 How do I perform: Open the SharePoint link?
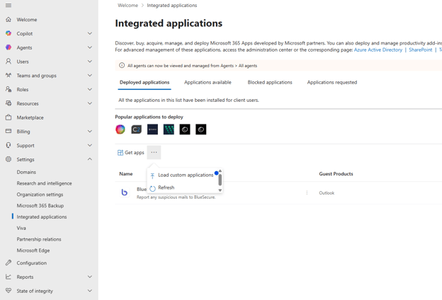(420, 50)
